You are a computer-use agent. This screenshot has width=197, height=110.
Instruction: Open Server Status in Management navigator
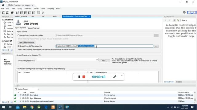coord(8,23)
